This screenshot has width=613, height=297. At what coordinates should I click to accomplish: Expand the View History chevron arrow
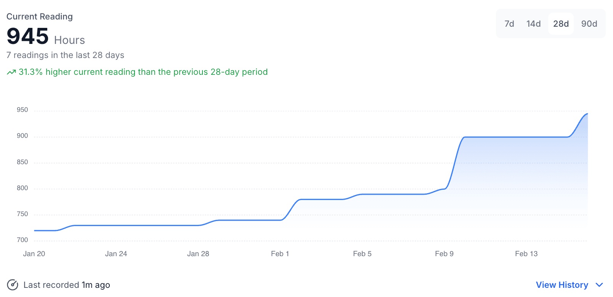tap(599, 285)
